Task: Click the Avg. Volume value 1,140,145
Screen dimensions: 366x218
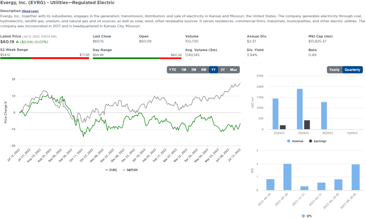Action: (x=192, y=55)
